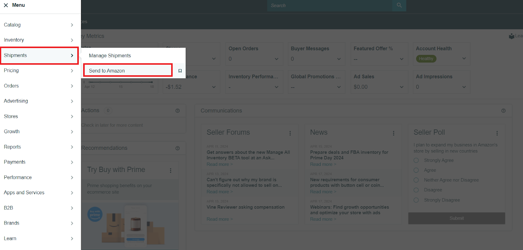Screen dimensions: 523x250
Task: Expand the Account Health dropdown
Action: click(x=464, y=59)
